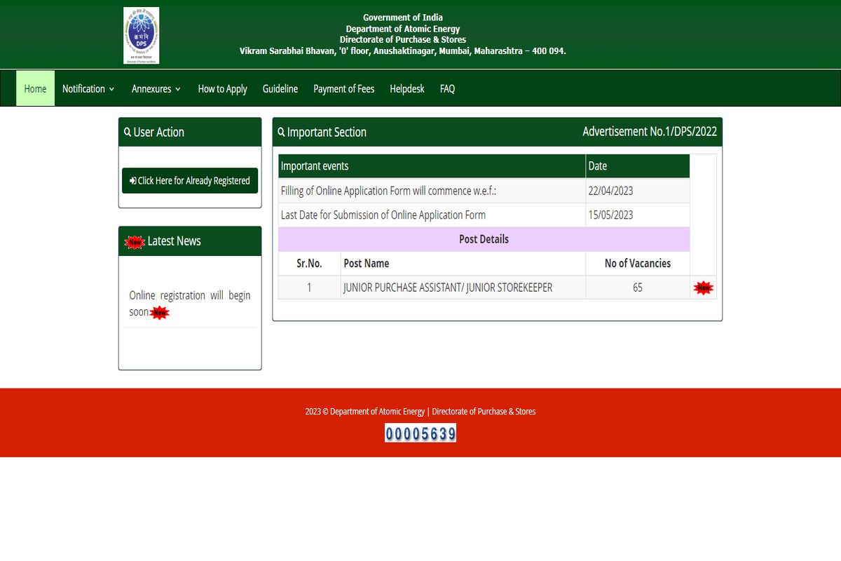Viewport: 841px width, 561px height.
Task: Select the Junior Purchase Assistant post name
Action: point(447,288)
